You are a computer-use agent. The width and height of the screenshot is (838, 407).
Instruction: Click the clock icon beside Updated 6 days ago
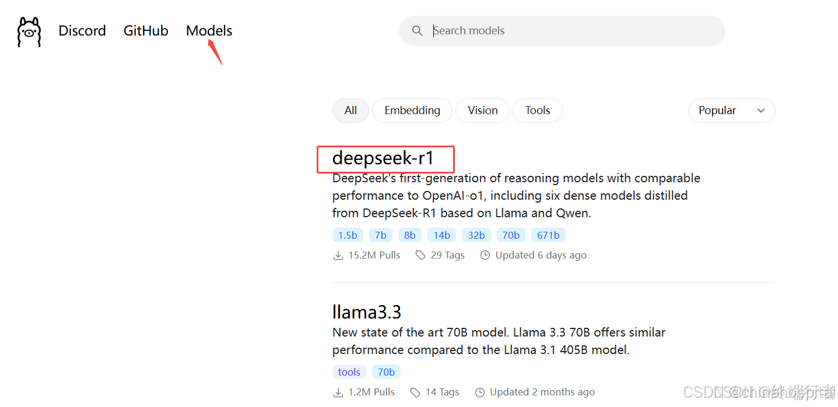point(485,255)
